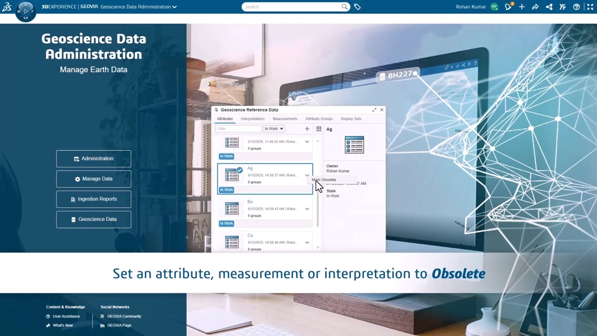
Task: Click the Geoscience Reference Data title icon
Action: pyautogui.click(x=216, y=110)
